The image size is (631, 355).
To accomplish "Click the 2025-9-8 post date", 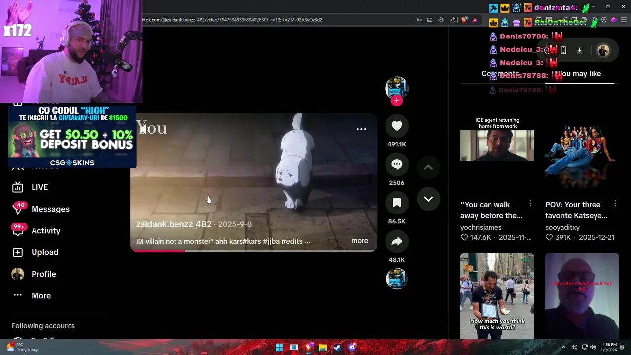I will click(x=235, y=224).
